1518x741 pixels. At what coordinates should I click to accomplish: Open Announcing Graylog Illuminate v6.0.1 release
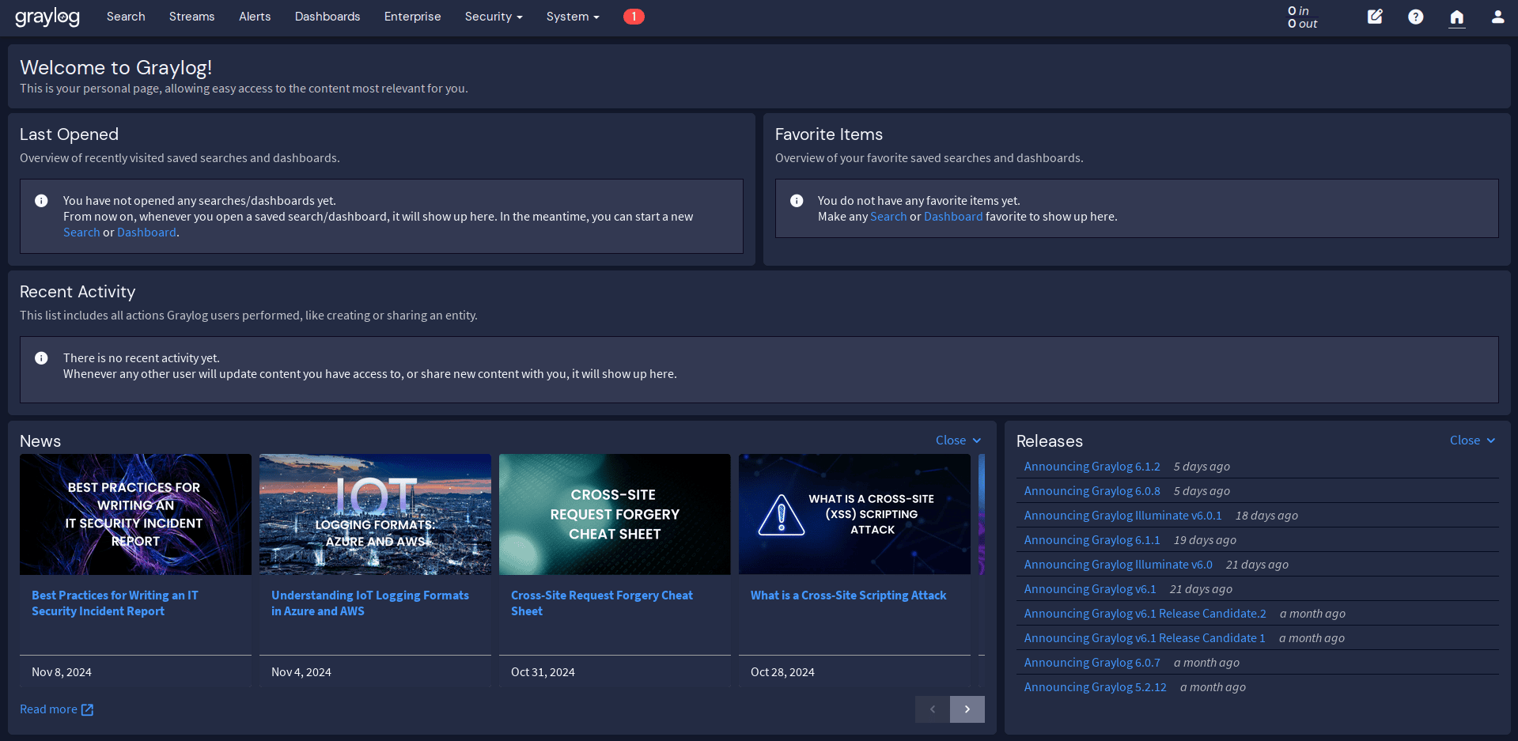(1122, 516)
